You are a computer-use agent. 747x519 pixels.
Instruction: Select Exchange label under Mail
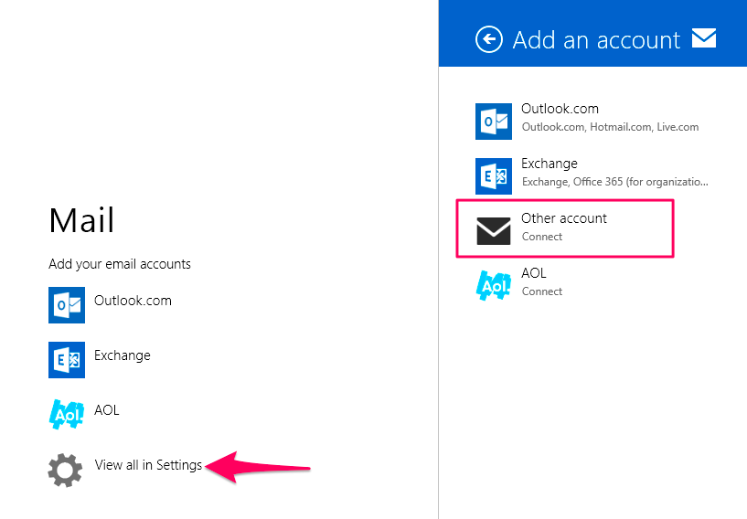point(122,355)
